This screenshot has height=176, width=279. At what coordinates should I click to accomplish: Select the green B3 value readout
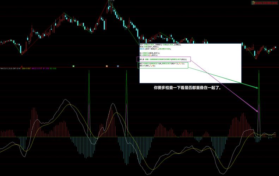pyautogui.click(x=53, y=68)
